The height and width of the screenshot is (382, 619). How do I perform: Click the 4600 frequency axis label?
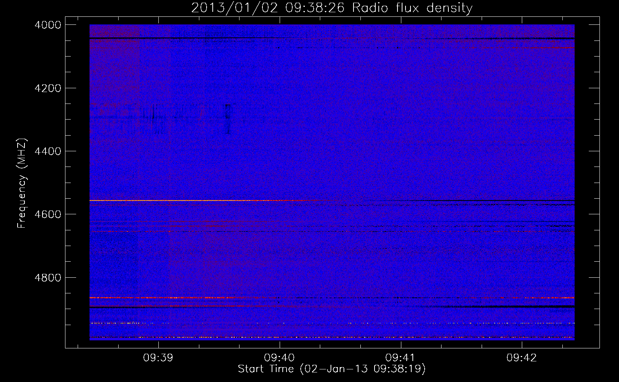point(48,214)
